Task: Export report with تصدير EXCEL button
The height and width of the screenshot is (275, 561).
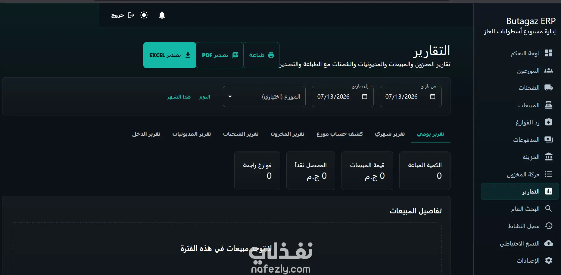Action: coord(170,55)
